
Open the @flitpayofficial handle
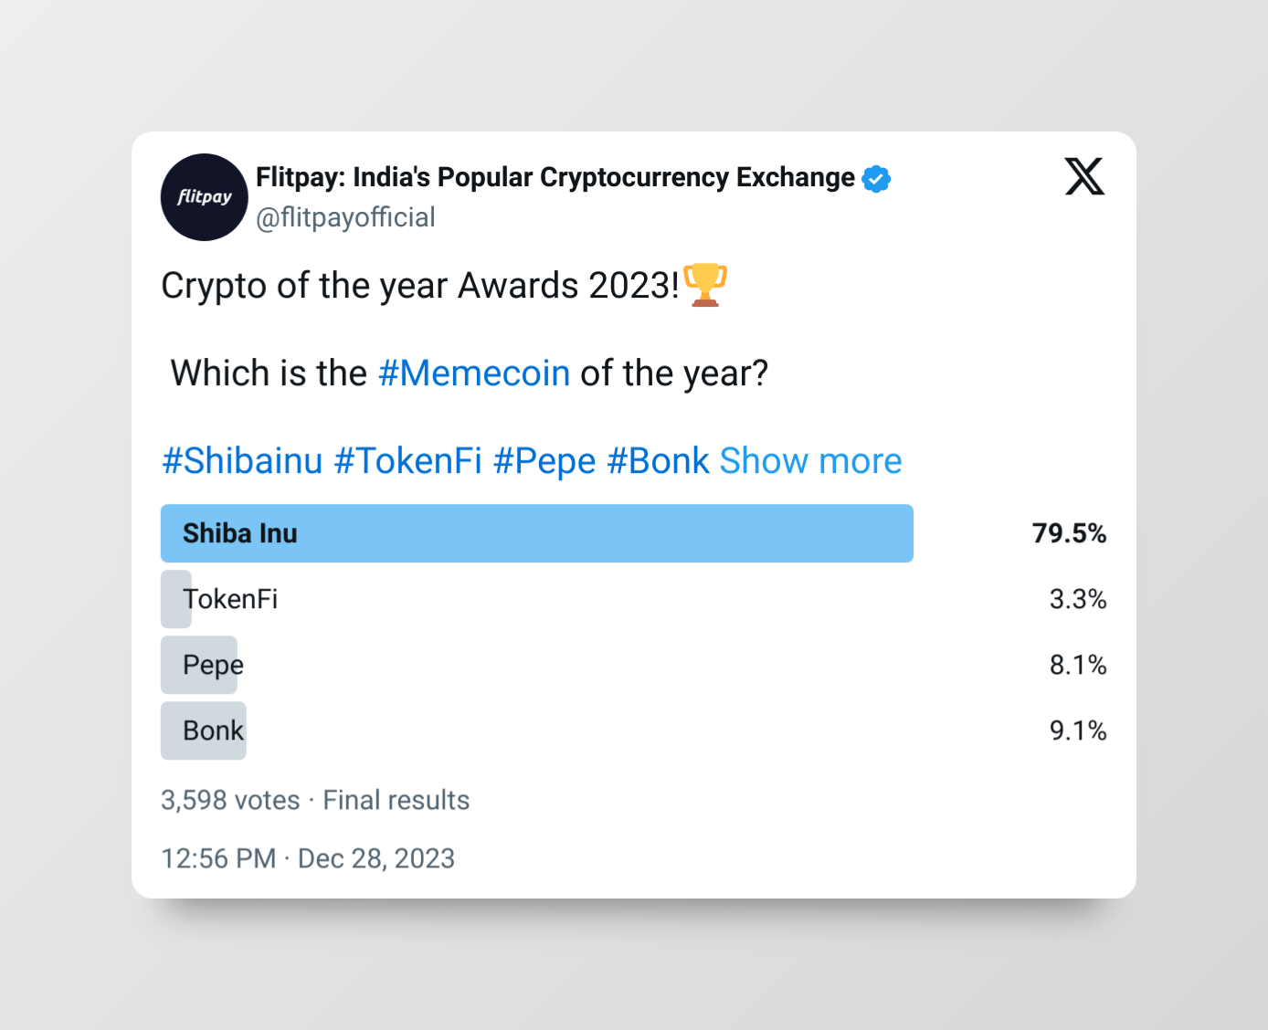pos(345,217)
